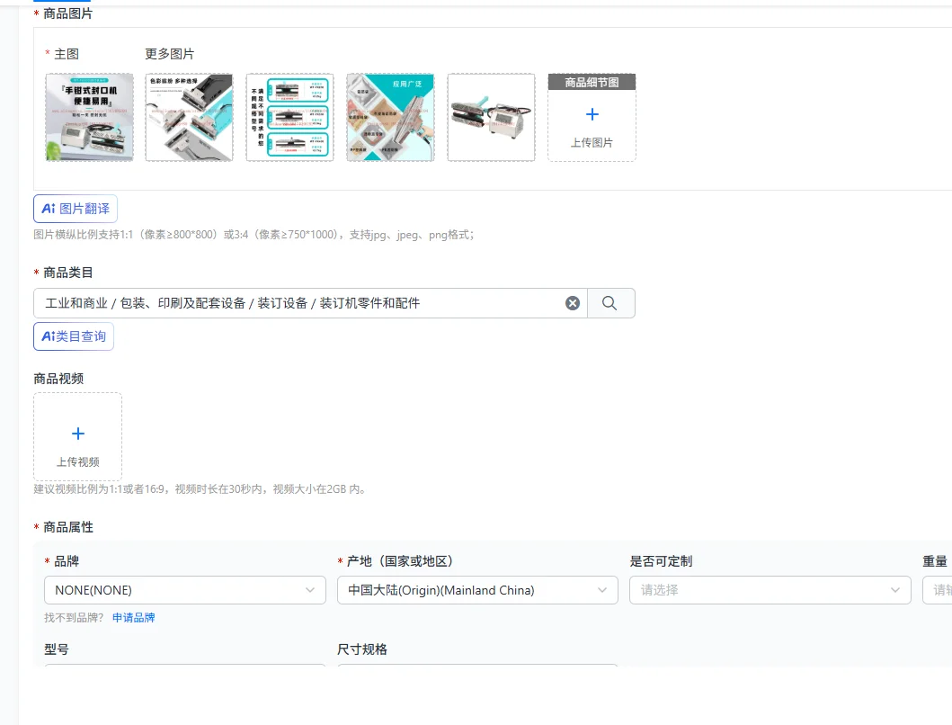This screenshot has height=725, width=952.
Task: Click the 商品细节图 header label
Action: [592, 82]
